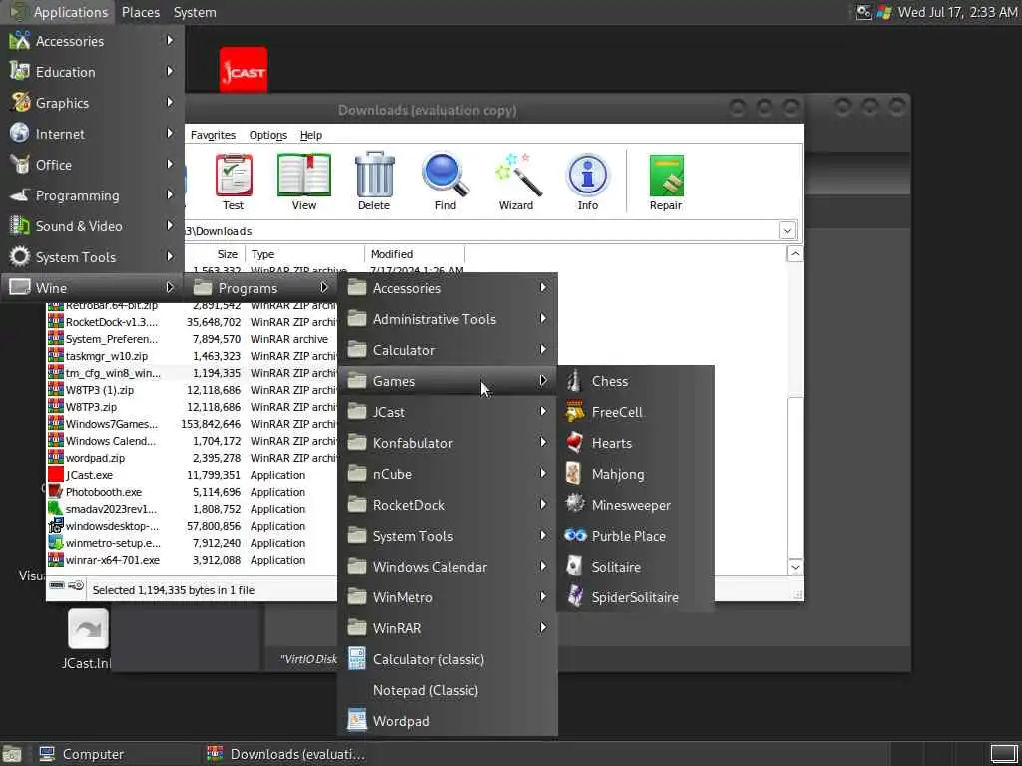Click the drive icon in WinRAR status bar

57,585
